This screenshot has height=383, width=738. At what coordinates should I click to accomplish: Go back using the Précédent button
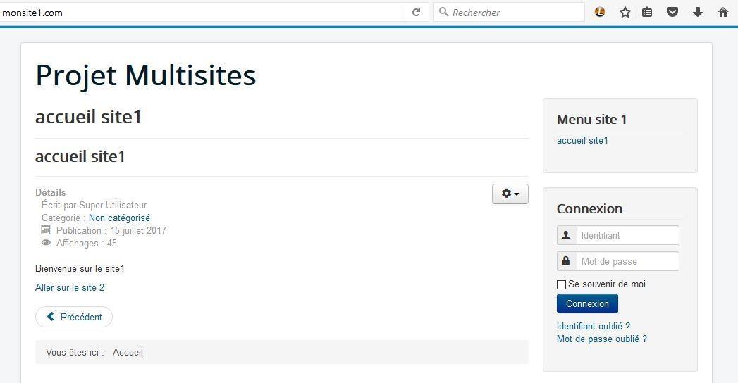pos(74,317)
